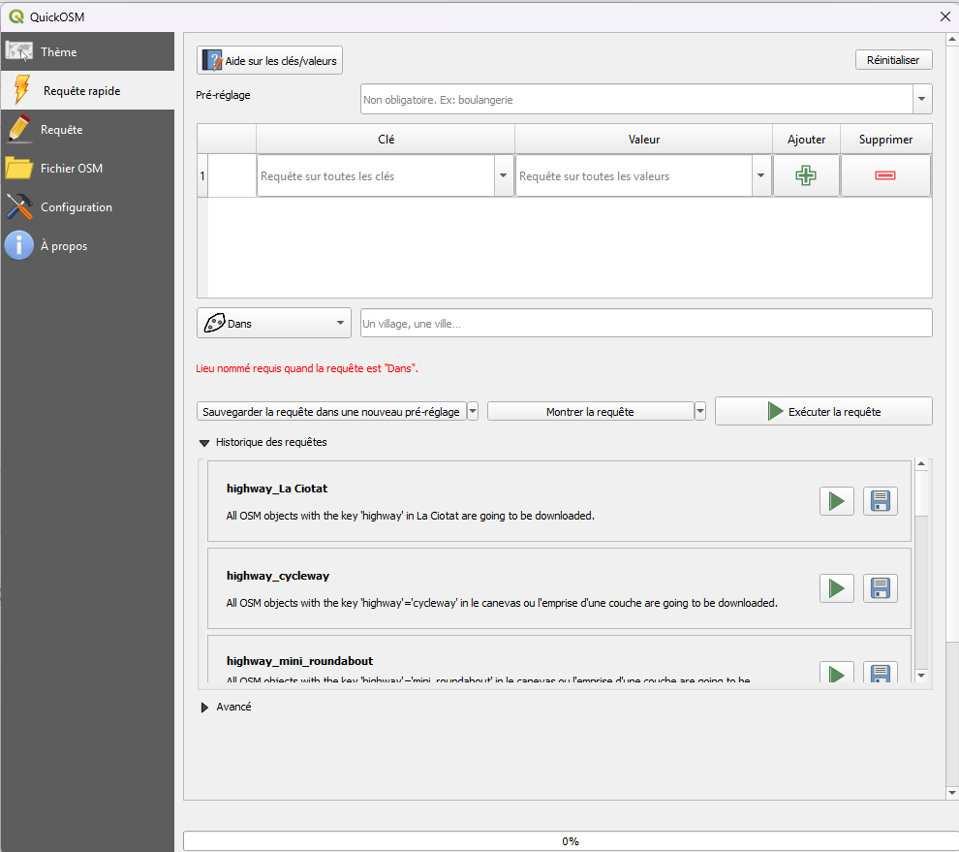Click the Réinitialiser button

tap(893, 60)
